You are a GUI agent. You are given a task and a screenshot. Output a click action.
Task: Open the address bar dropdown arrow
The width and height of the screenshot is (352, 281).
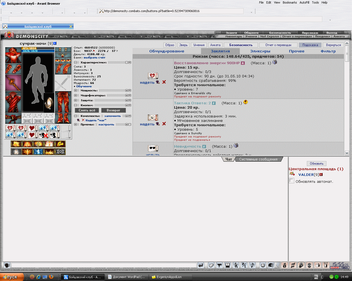pos(251,12)
